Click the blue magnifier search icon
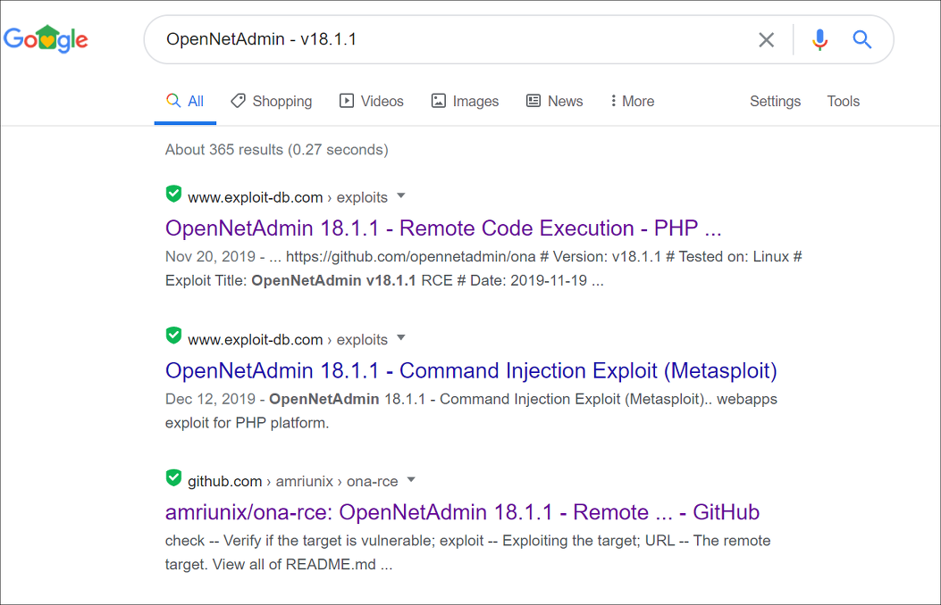The image size is (941, 605). coord(861,39)
